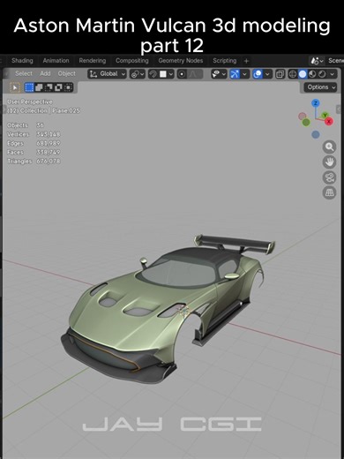Viewport: 344px width, 459px height.
Task: Click the pan view hand icon
Action: click(329, 162)
